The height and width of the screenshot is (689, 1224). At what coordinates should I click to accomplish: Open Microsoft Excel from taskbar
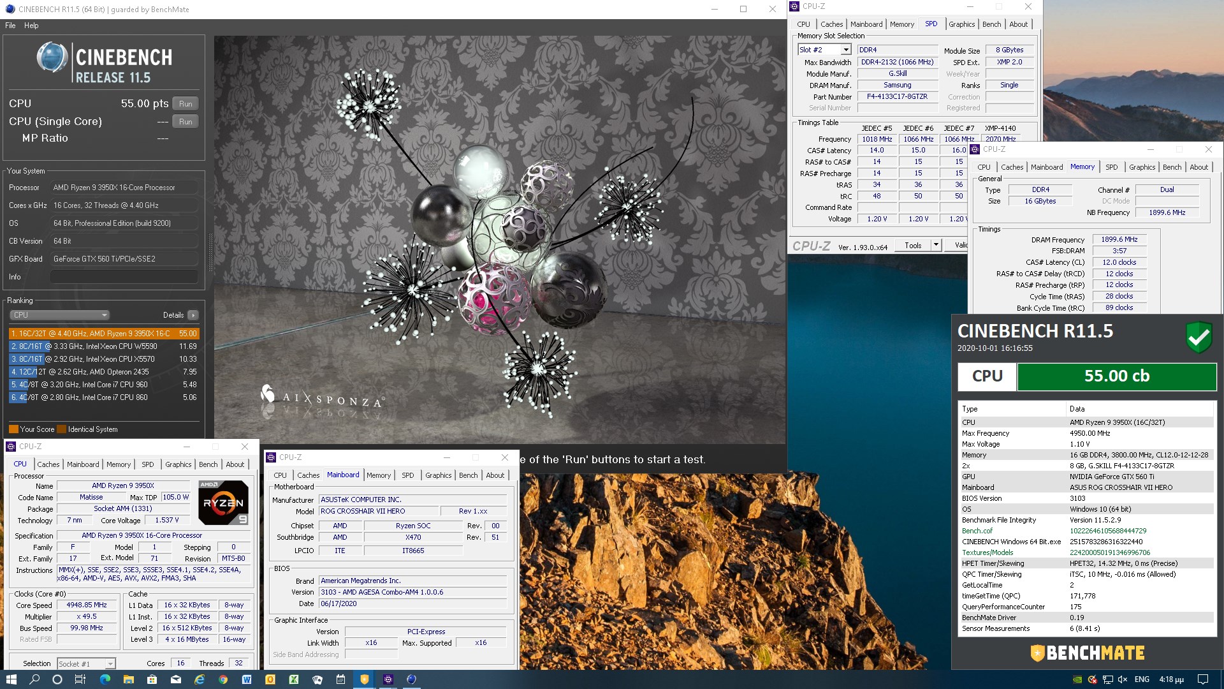pyautogui.click(x=294, y=679)
